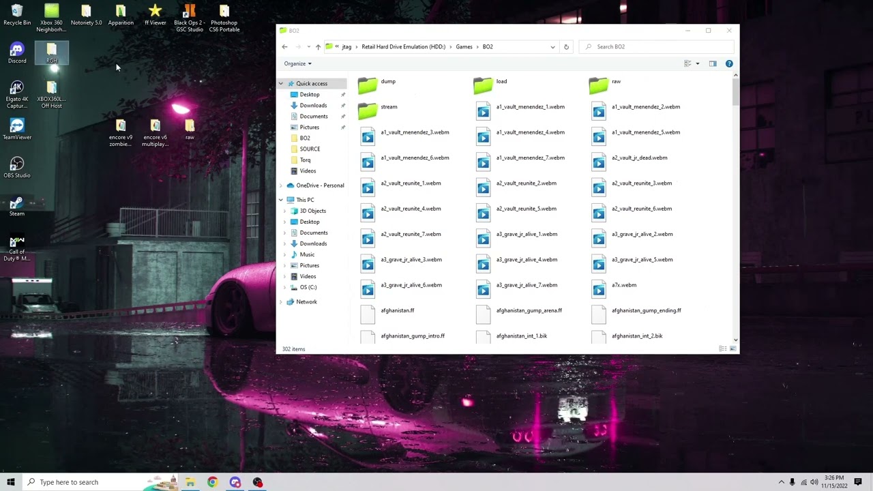
Task: Open the load folder
Action: (x=491, y=85)
